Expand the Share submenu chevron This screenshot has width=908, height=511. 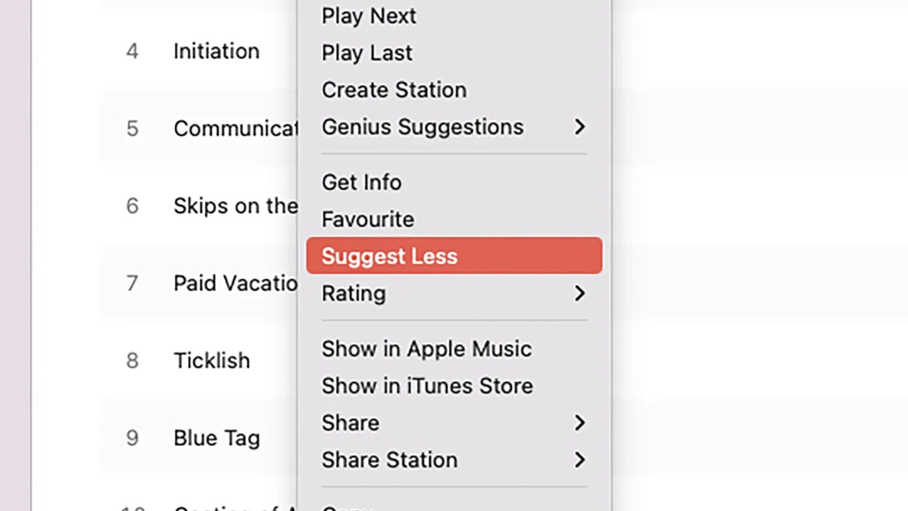point(580,423)
